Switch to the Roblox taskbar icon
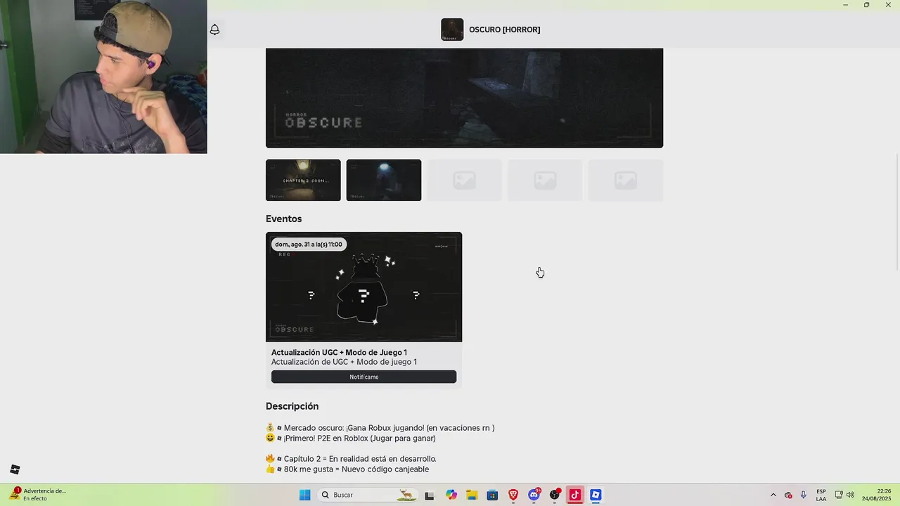Image resolution: width=900 pixels, height=506 pixels. 596,495
